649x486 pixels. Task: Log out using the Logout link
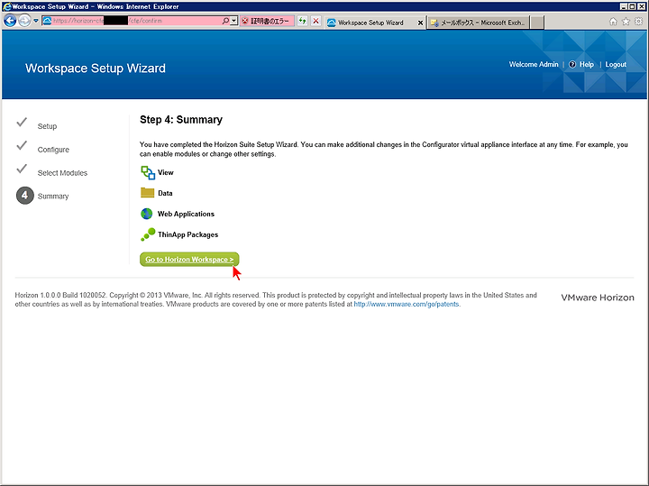click(x=616, y=64)
